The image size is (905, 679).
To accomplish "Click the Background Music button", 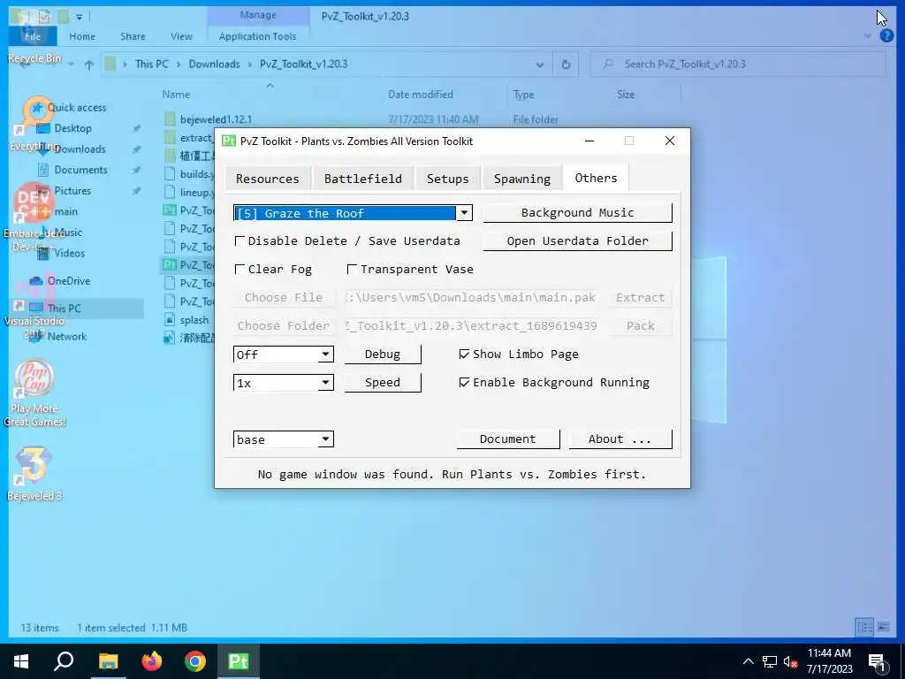I will pyautogui.click(x=577, y=212).
